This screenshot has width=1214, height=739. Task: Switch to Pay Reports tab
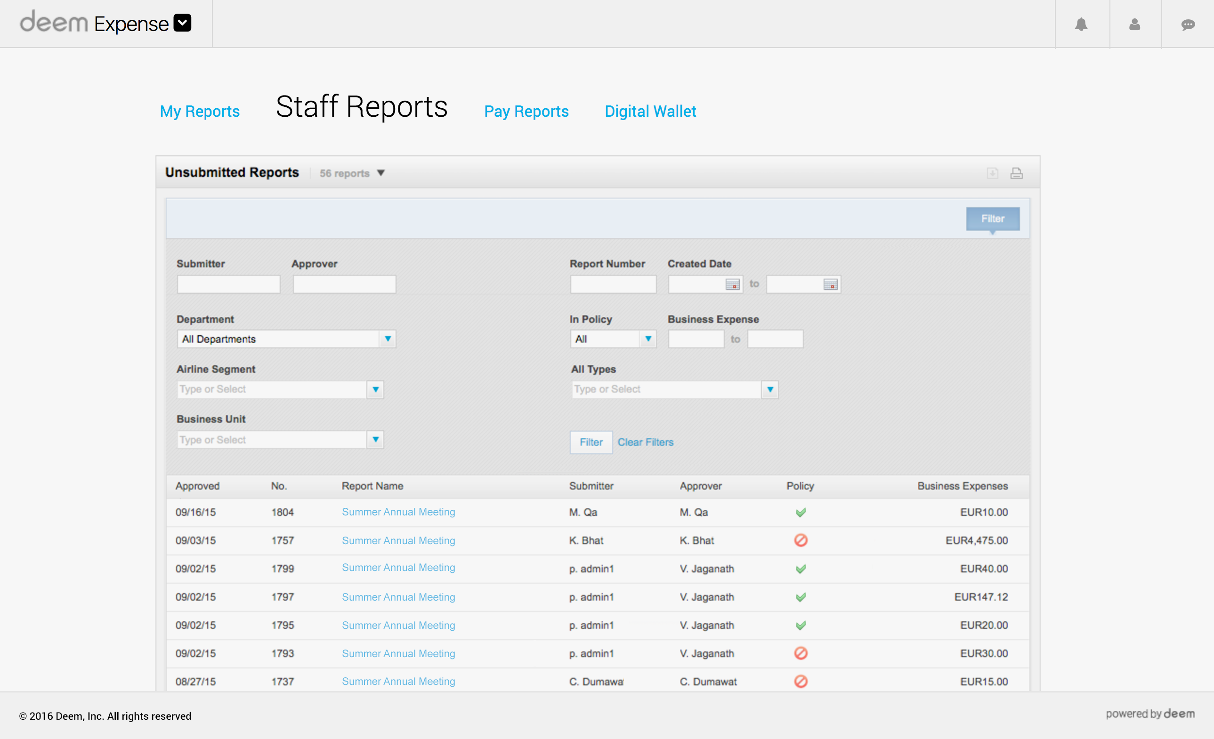point(526,111)
